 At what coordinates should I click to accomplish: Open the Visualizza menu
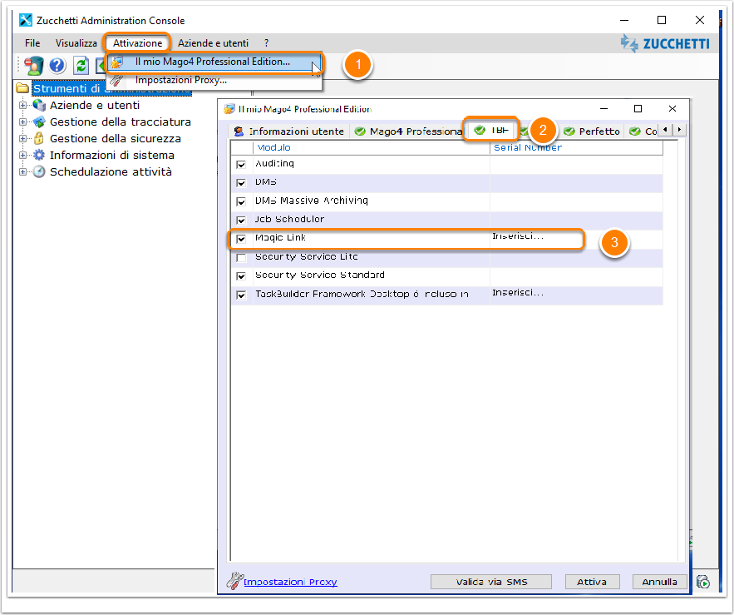[76, 43]
